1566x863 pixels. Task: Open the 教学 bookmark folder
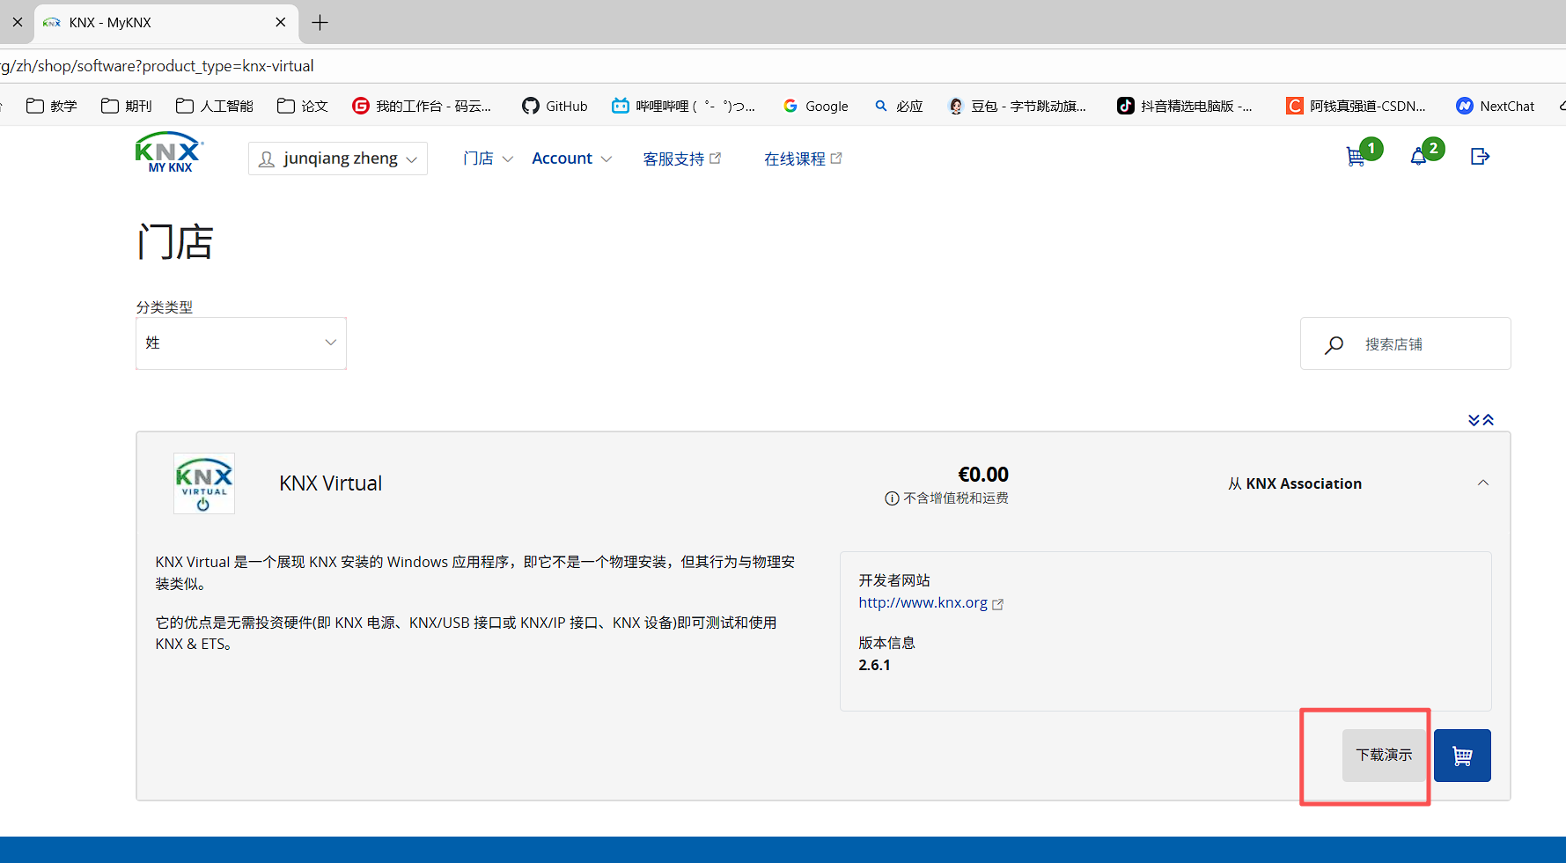pyautogui.click(x=52, y=106)
